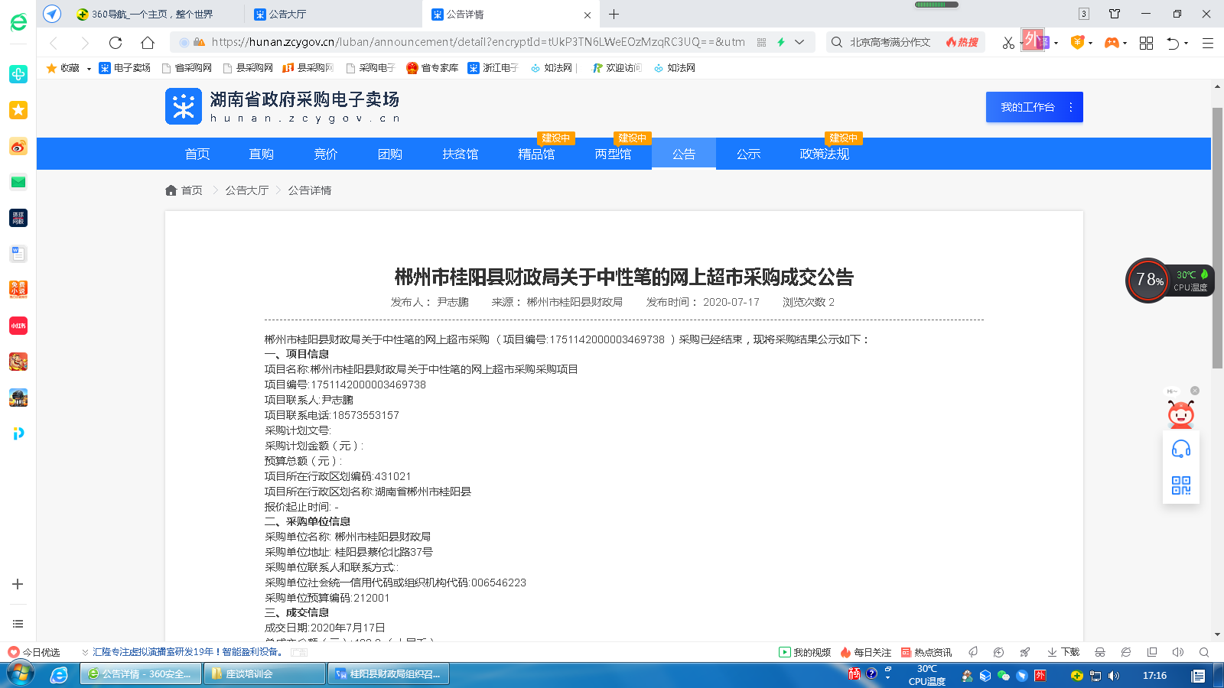
Task: Open the green mail sidebar icon
Action: (18, 182)
